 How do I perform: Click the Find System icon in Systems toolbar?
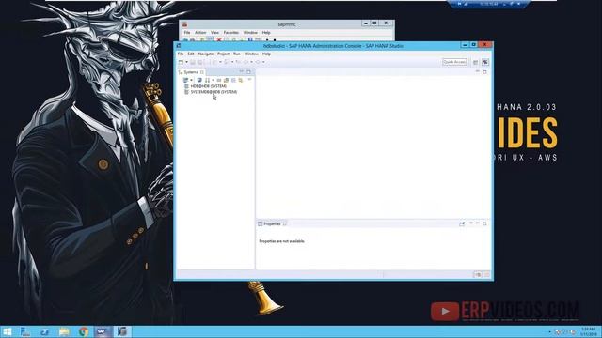coord(226,80)
